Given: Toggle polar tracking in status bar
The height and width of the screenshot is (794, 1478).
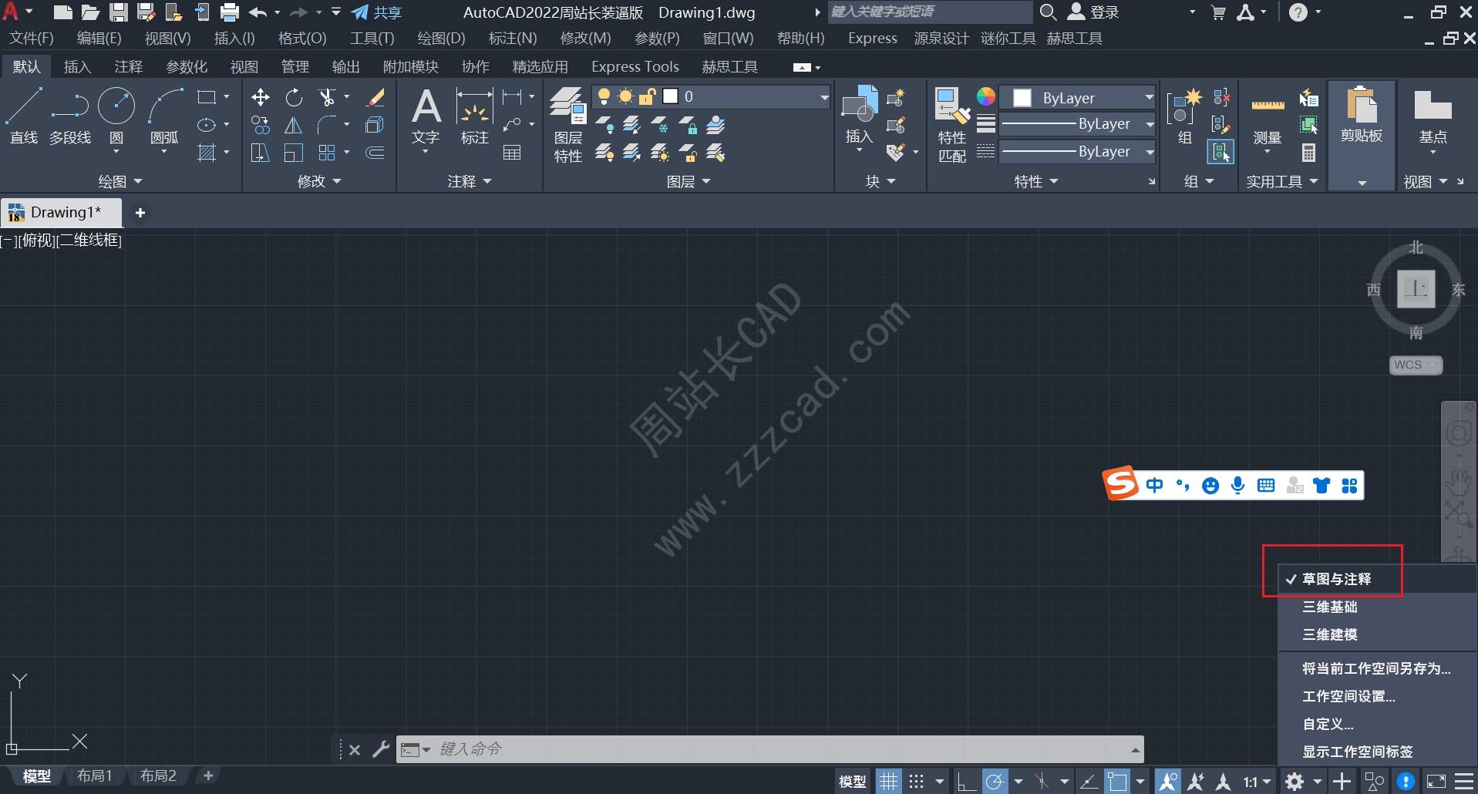Looking at the screenshot, I should click(995, 782).
